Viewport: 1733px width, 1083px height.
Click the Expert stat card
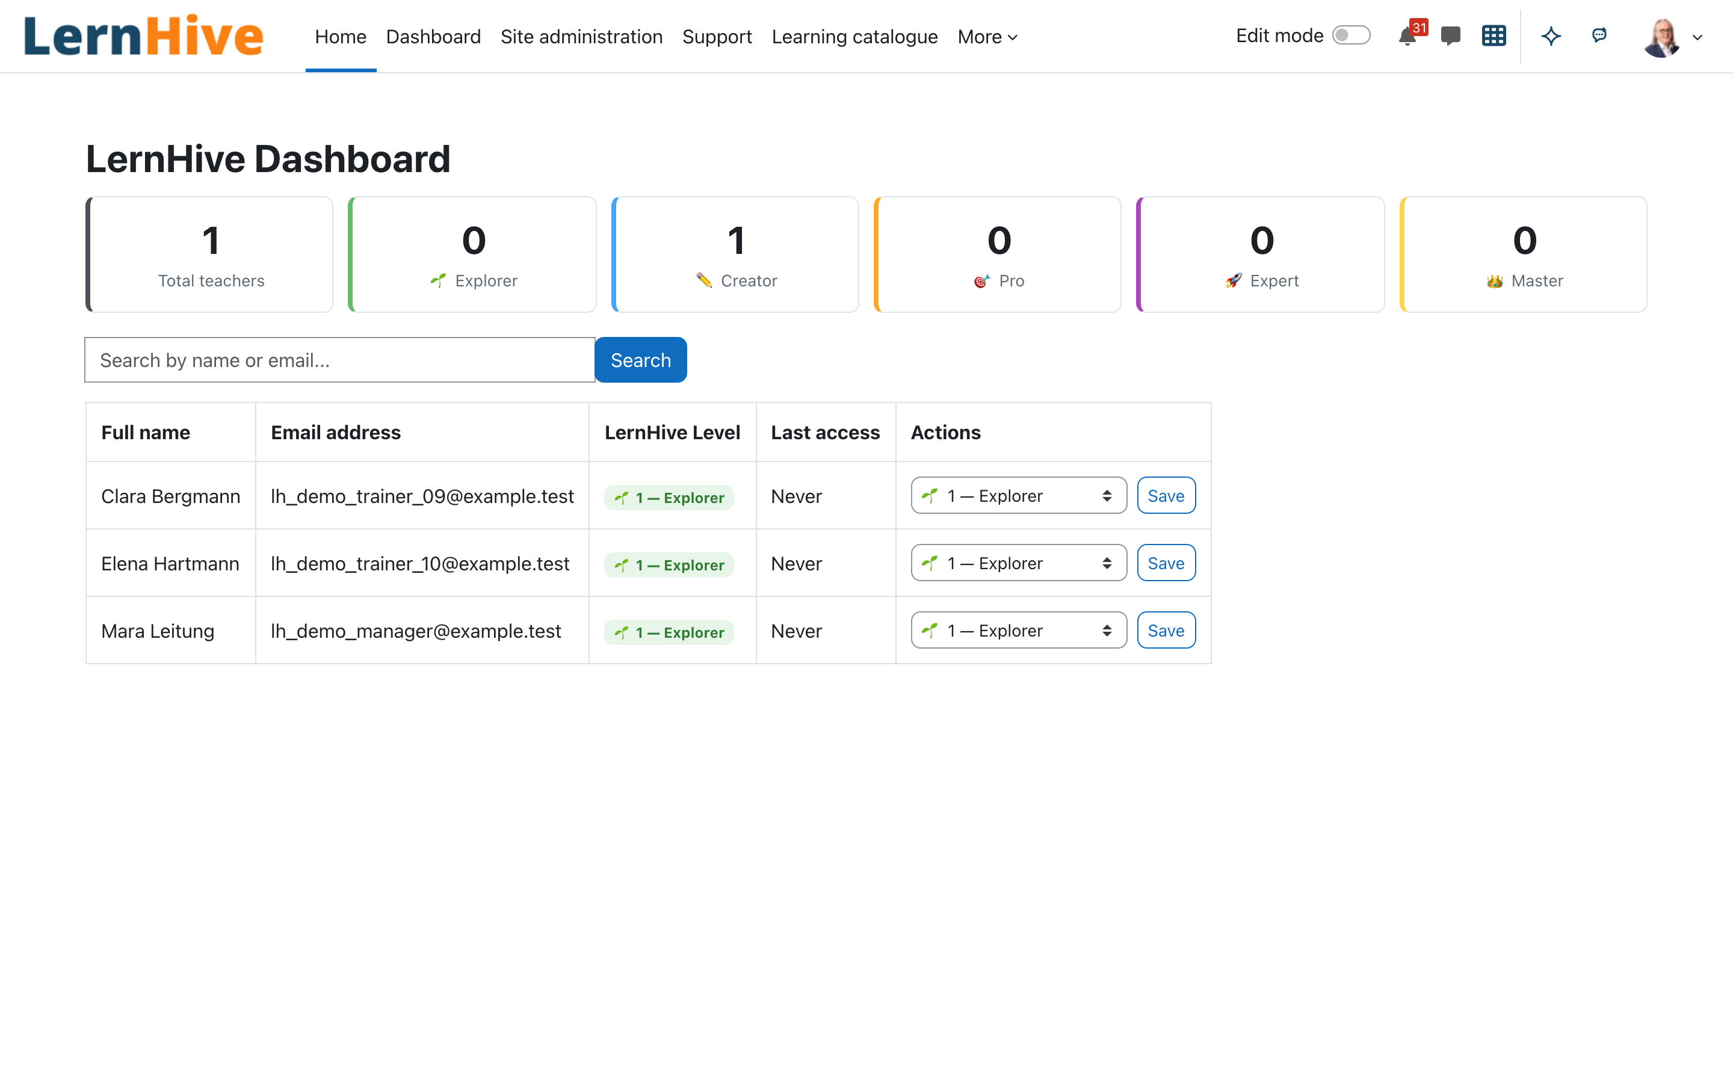pos(1261,255)
